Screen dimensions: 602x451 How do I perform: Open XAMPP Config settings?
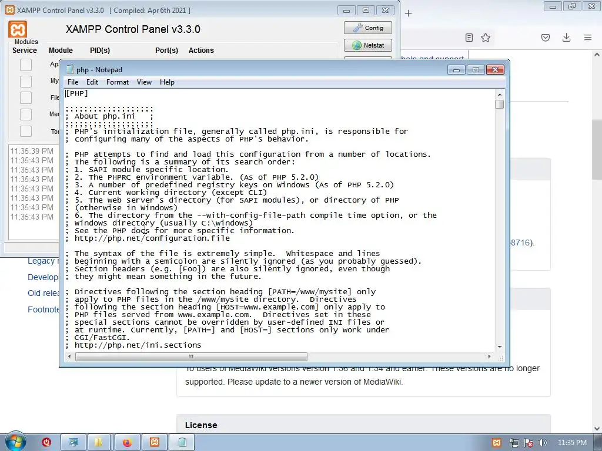368,28
